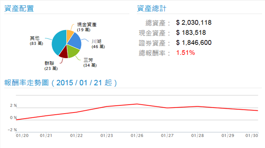Screen dimensions: 265x148
Task: Click the -2 % y-axis label
Action: point(12,130)
